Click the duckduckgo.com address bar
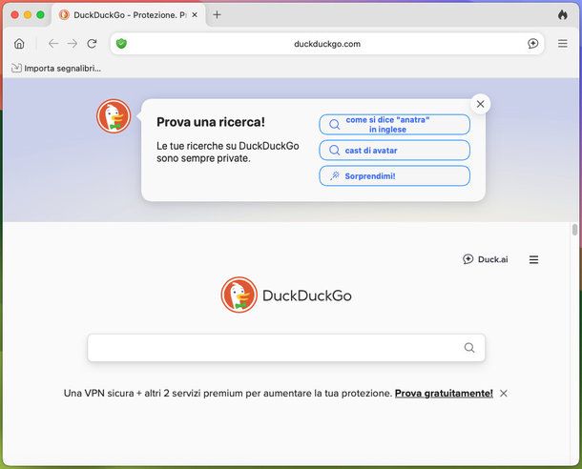 coord(327,44)
